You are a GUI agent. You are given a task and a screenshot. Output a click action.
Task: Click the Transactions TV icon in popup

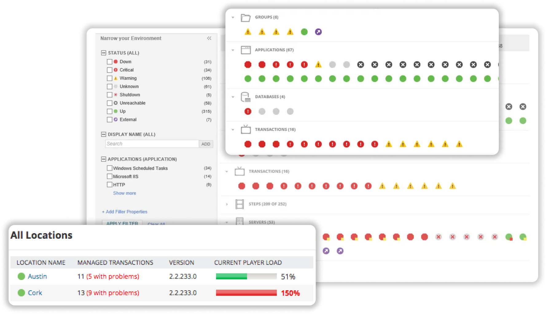pyautogui.click(x=246, y=129)
